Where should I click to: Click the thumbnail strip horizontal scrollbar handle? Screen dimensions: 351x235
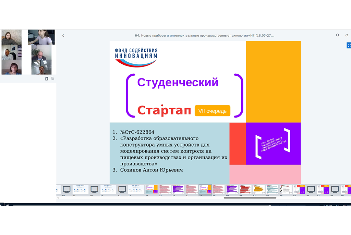(x=250, y=198)
